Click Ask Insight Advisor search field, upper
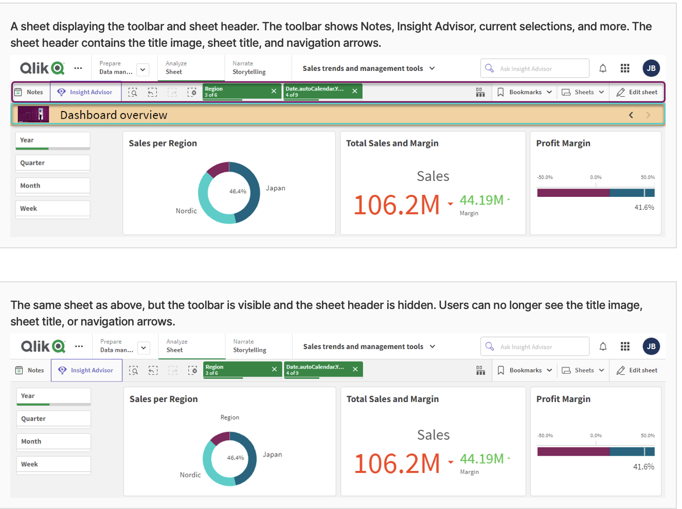 tap(535, 68)
